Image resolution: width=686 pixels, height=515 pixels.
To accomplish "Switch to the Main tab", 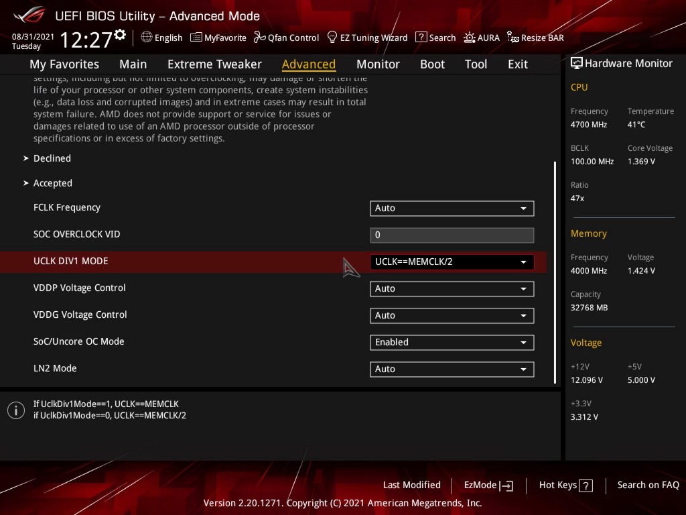I will tap(133, 64).
